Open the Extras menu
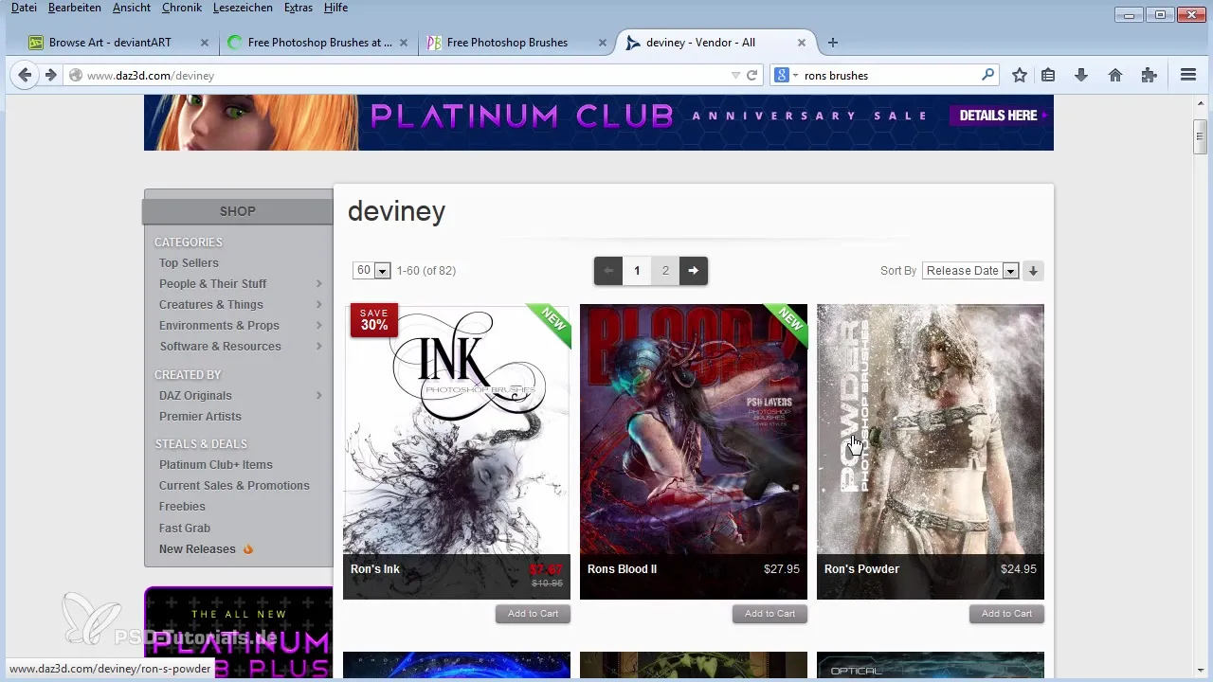 298,8
